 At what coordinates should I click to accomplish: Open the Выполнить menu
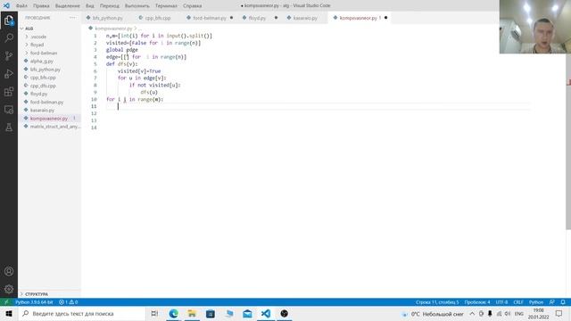pyautogui.click(x=137, y=6)
